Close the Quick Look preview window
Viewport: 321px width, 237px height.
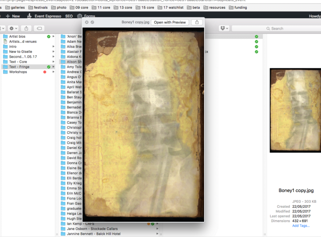[x=87, y=22]
